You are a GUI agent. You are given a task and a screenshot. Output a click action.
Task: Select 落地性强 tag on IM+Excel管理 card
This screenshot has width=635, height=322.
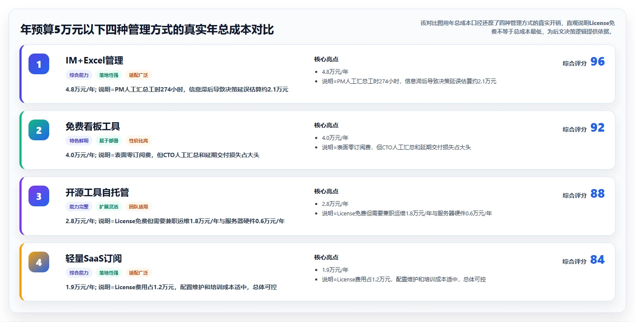pos(109,75)
